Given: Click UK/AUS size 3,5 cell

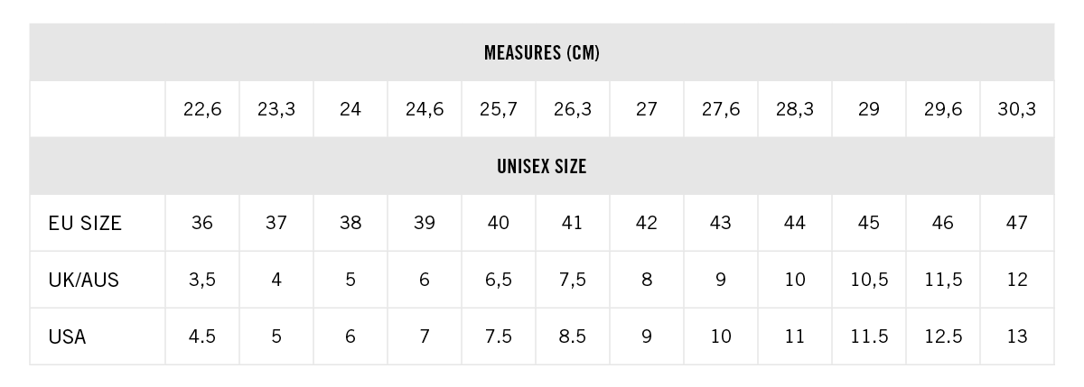Looking at the screenshot, I should click(202, 280).
